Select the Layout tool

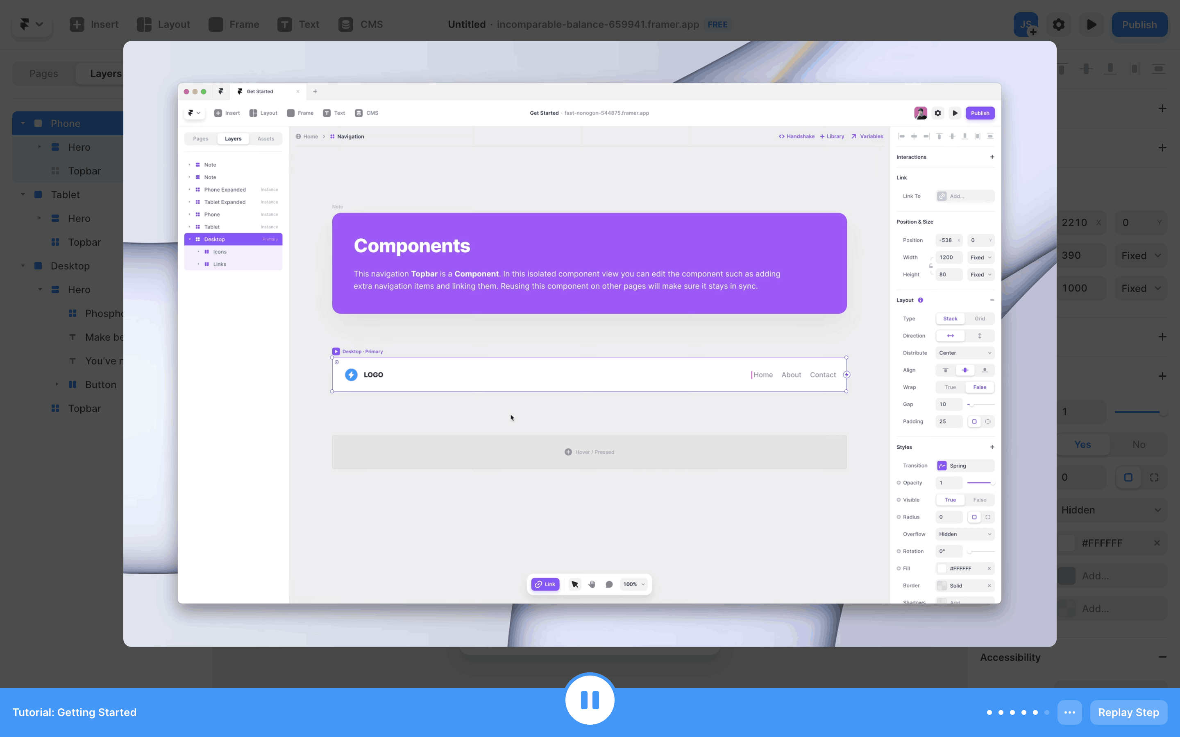pos(163,25)
